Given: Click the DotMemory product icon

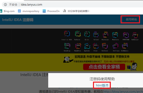Looking at the screenshot, I should click(125, 46).
